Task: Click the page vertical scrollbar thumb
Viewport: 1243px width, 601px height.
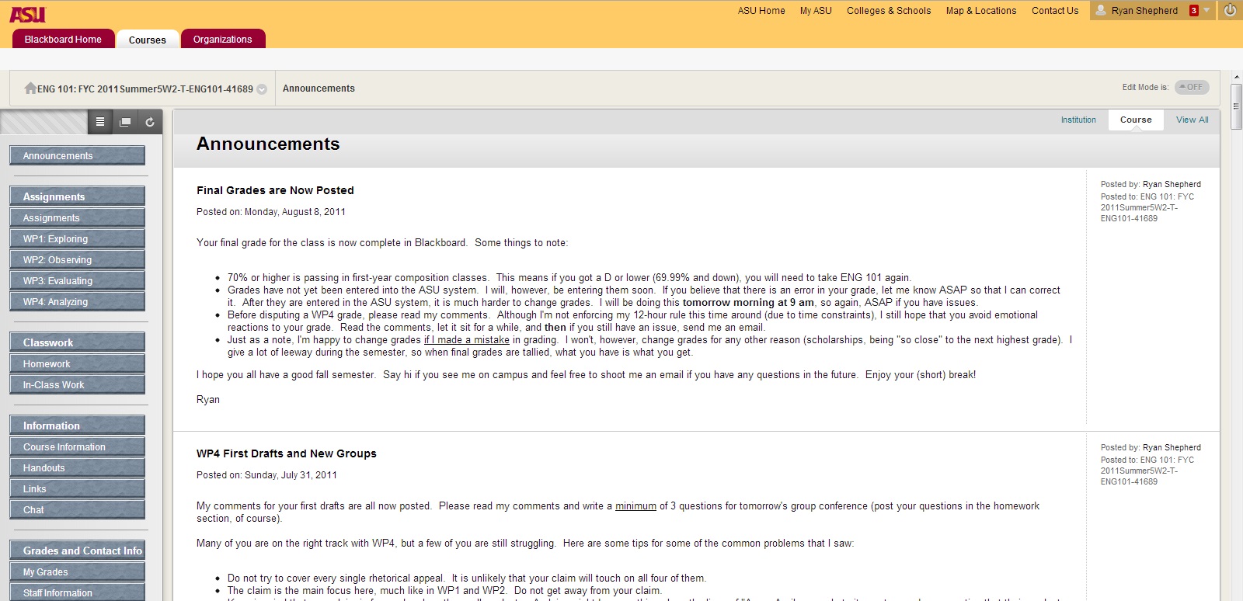Action: click(1236, 106)
